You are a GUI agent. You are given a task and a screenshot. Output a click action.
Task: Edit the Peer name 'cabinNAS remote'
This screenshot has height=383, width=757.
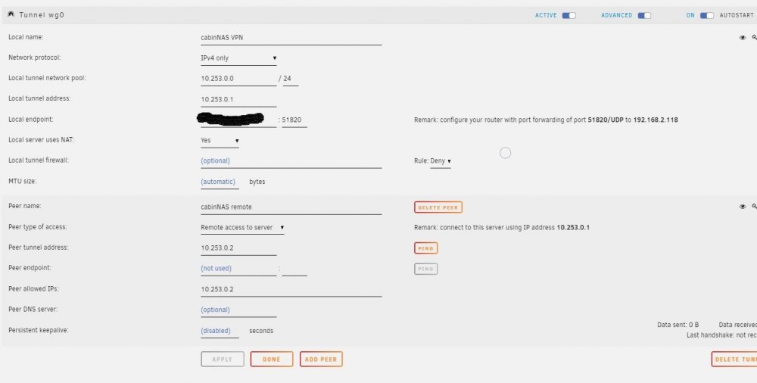pyautogui.click(x=291, y=207)
